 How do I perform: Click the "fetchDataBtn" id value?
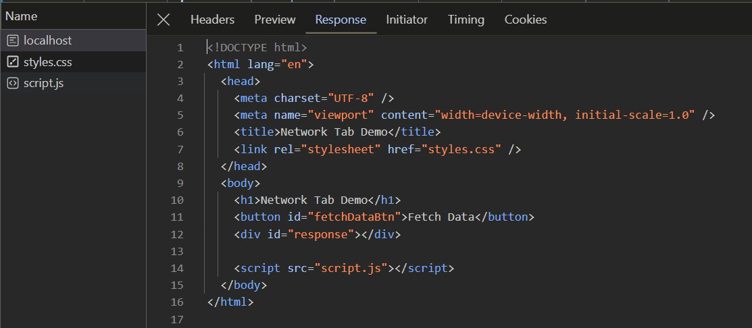click(354, 217)
